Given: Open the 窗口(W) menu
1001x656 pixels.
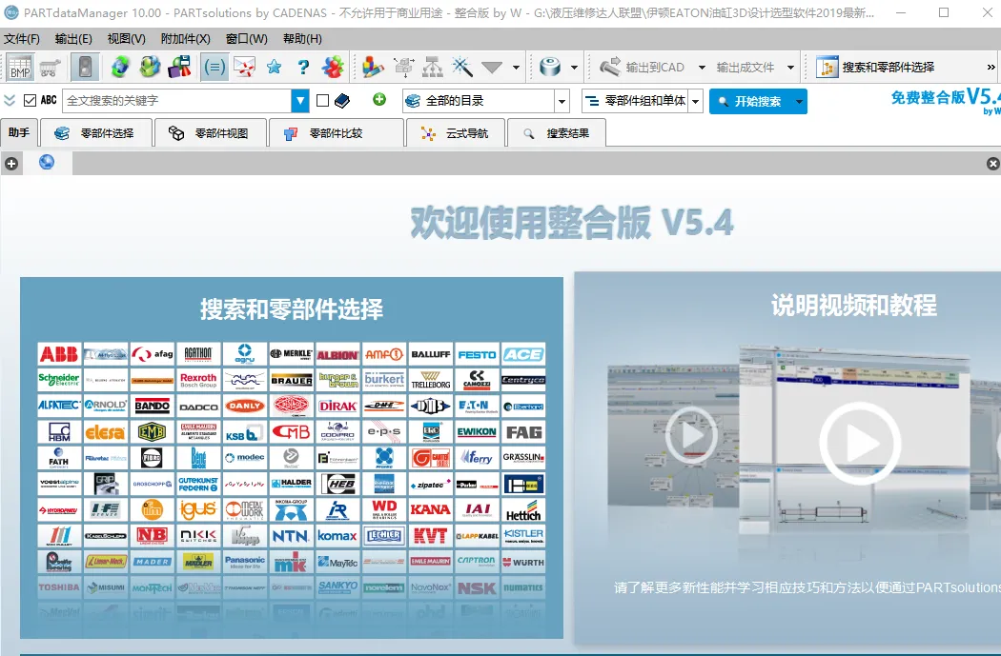Looking at the screenshot, I should 246,39.
